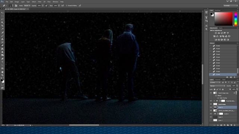Select the Eyedropper tool
Image resolution: width=239 pixels, height=134 pixels.
2,29
